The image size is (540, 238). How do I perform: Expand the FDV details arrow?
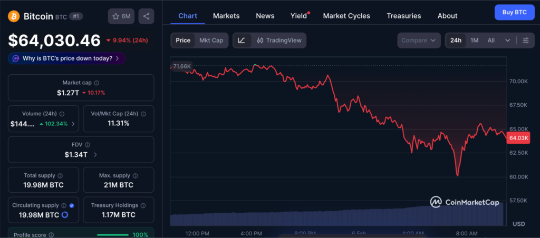click(x=95, y=154)
